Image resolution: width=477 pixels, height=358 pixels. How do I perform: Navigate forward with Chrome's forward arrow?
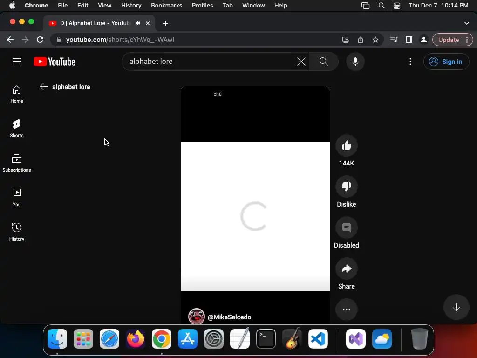tap(25, 40)
